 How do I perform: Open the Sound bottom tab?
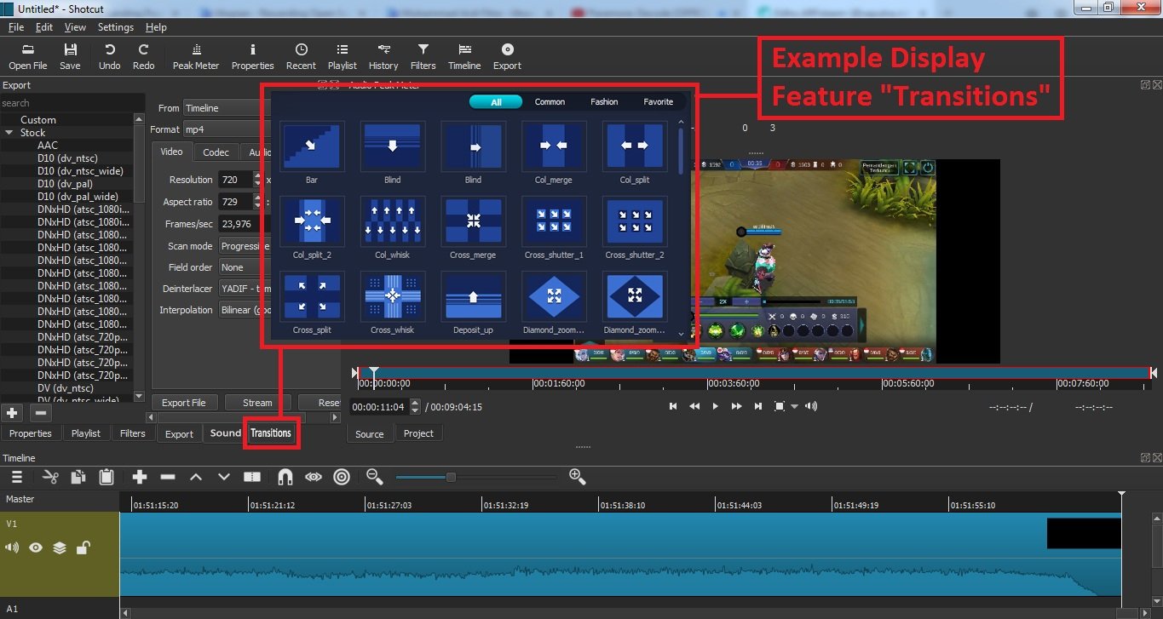coord(225,433)
